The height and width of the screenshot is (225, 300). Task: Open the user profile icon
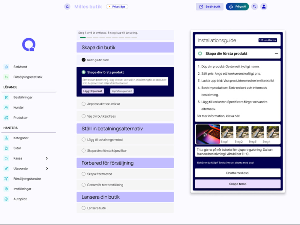click(264, 7)
